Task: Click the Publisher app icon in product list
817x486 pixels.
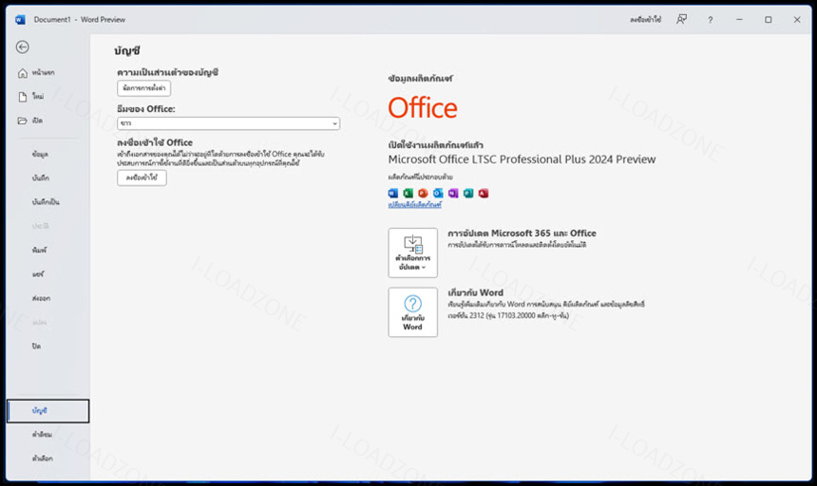Action: tap(468, 194)
